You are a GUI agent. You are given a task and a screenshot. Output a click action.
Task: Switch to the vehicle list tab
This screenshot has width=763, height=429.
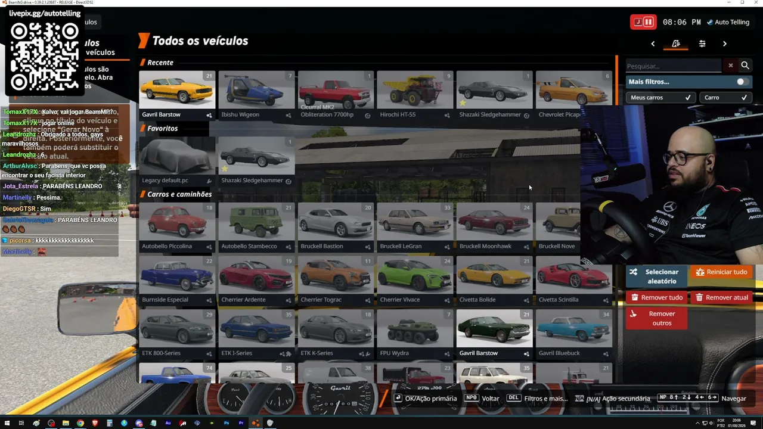[x=676, y=43]
